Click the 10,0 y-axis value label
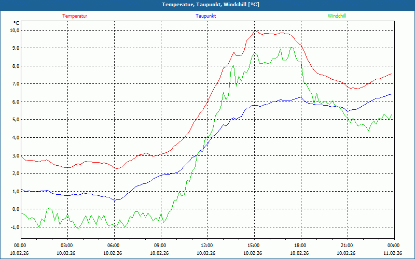 pyautogui.click(x=15, y=30)
